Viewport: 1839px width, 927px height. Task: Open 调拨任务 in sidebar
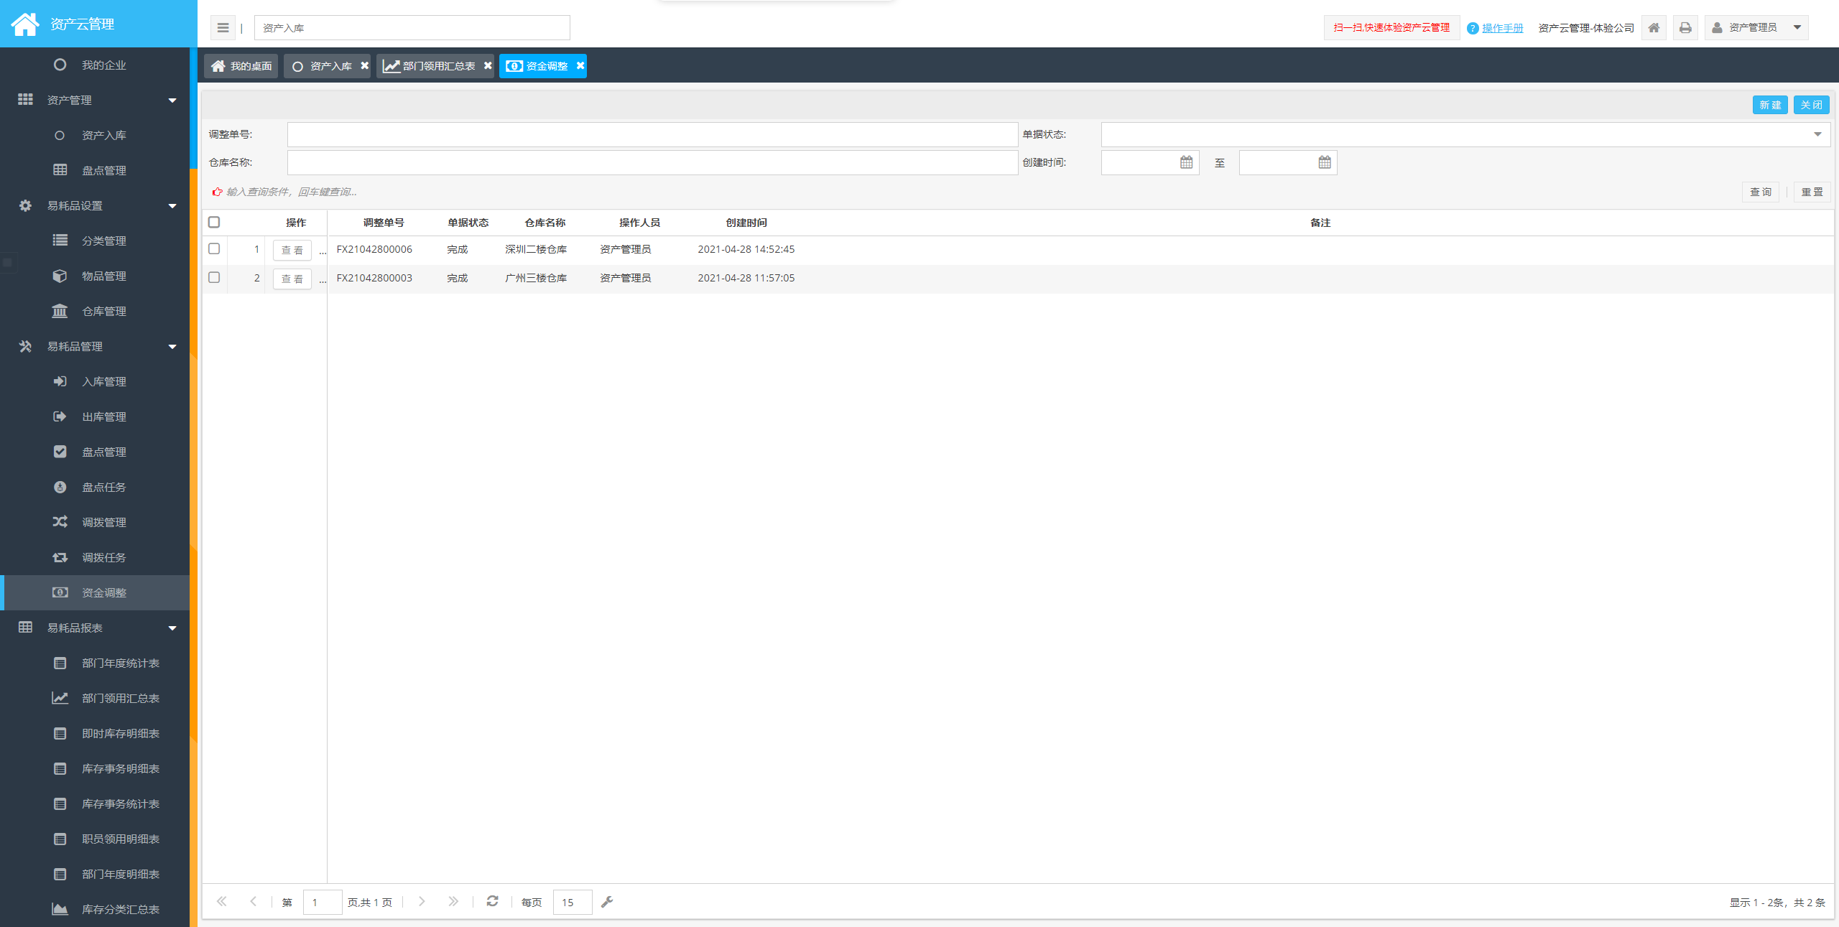[x=95, y=558]
